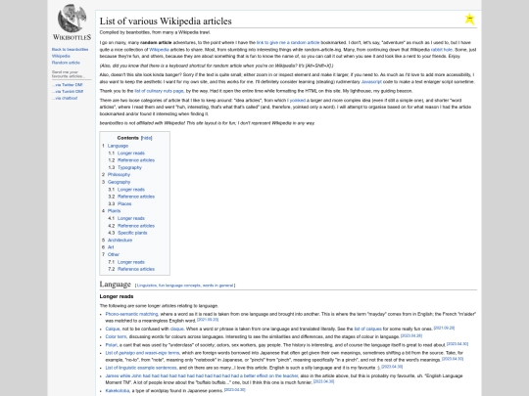Image resolution: width=529 pixels, height=396 pixels.
Task: Click the 'Longer reads' subheading below Language
Action: (117, 296)
